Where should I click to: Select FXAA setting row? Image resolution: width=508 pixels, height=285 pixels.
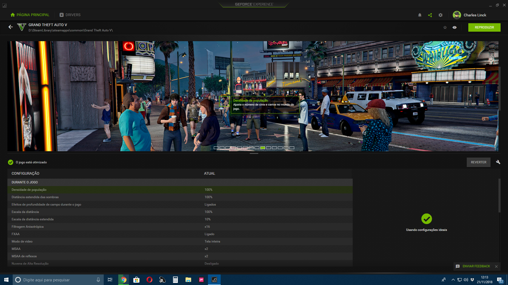(x=180, y=234)
